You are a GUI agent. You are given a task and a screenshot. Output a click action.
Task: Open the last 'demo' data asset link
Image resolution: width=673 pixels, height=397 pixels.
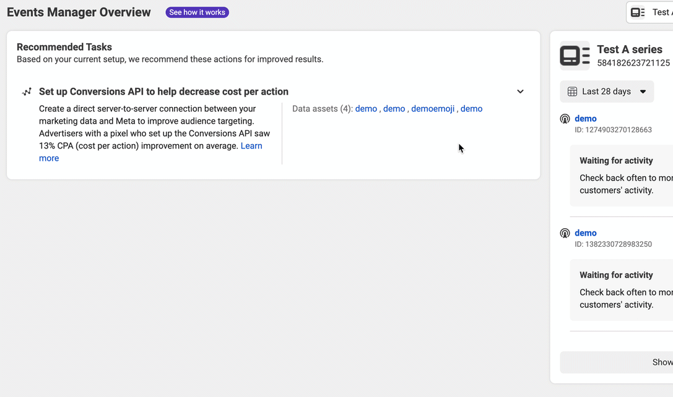click(x=471, y=109)
